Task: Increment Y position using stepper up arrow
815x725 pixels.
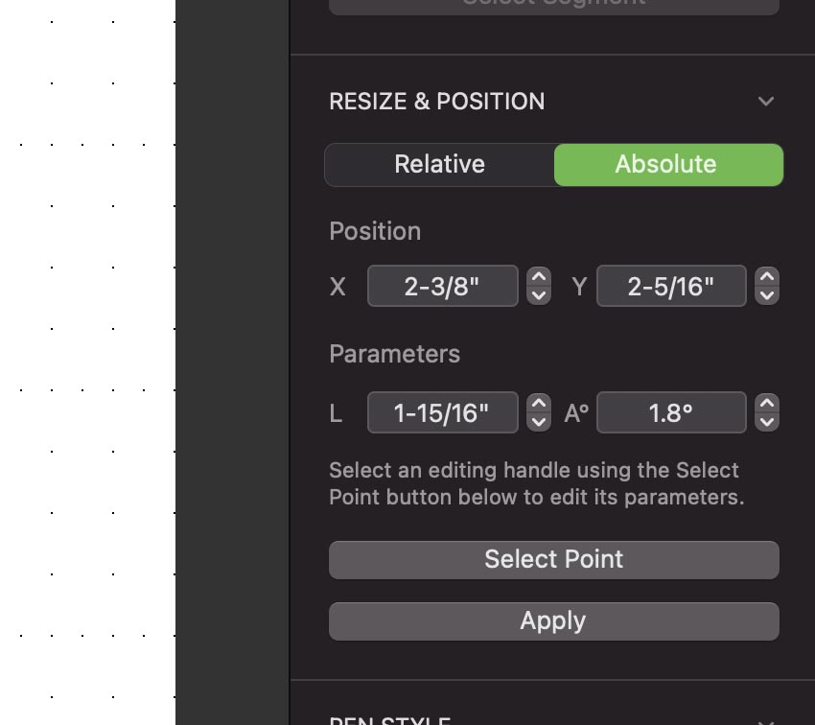Action: 766,277
